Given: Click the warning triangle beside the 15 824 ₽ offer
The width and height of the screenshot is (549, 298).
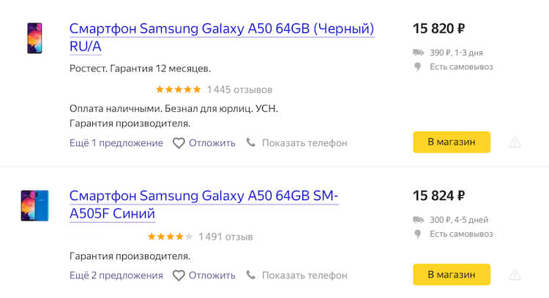Looking at the screenshot, I should click(x=515, y=275).
